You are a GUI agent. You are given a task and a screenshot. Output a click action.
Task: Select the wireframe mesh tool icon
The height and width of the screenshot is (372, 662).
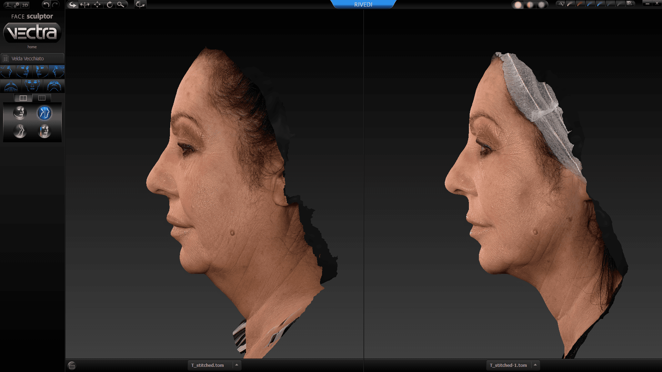tap(561, 4)
